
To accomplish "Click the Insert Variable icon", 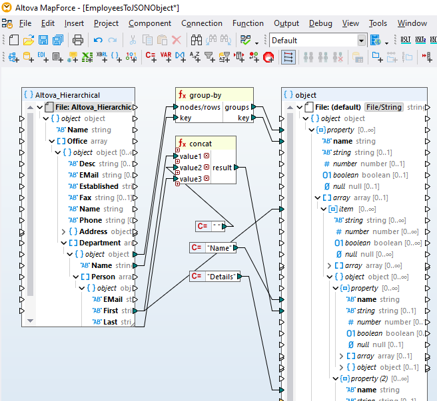I will coord(165,57).
